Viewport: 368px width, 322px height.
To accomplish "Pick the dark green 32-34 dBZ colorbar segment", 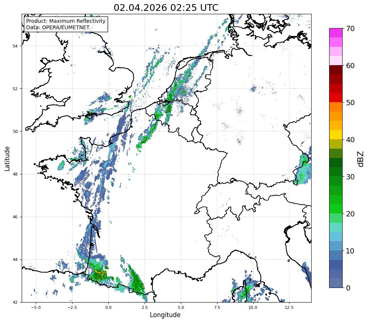I will 335,162.
